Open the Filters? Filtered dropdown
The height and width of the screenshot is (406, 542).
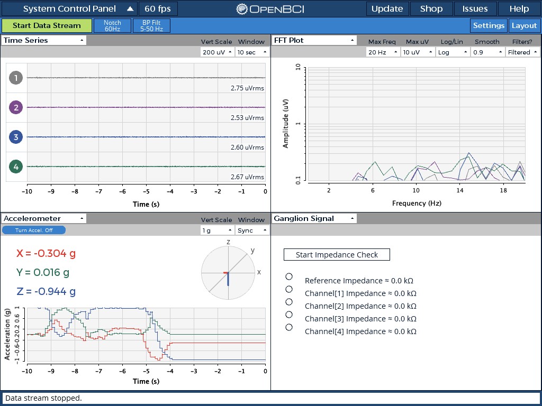(x=522, y=52)
